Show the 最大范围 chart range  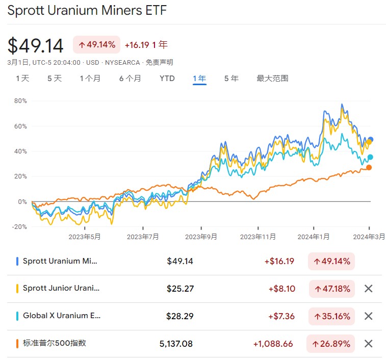coord(272,79)
